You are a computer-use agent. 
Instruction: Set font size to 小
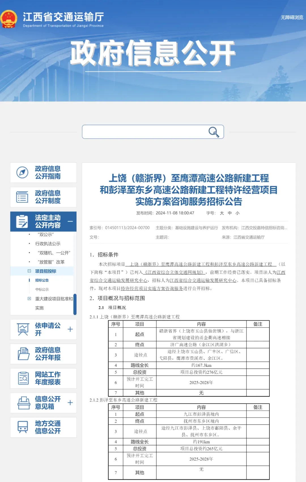pyautogui.click(x=237, y=213)
